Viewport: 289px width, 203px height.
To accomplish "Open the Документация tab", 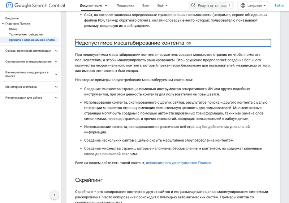I will [91, 5].
